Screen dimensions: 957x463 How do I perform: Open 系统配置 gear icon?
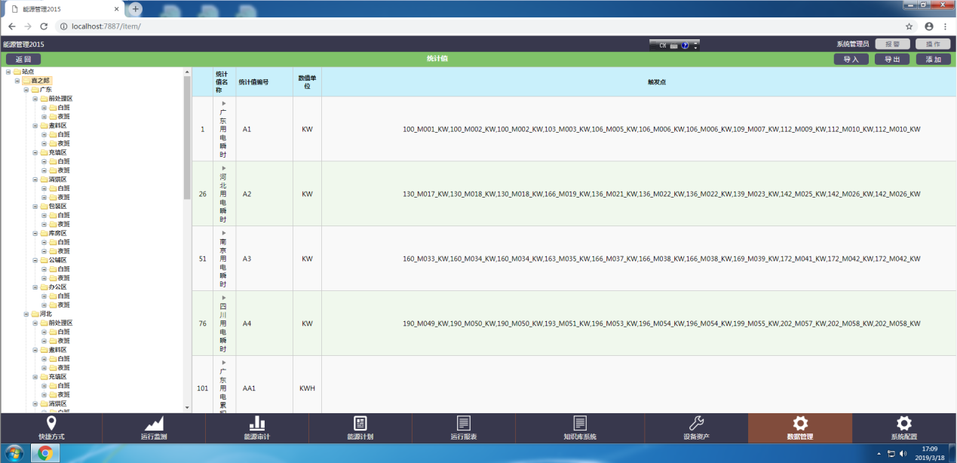[903, 423]
